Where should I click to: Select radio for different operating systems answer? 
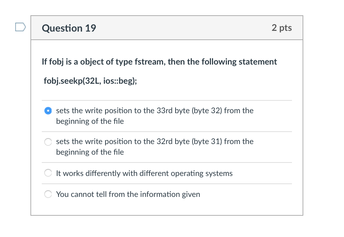(x=48, y=173)
